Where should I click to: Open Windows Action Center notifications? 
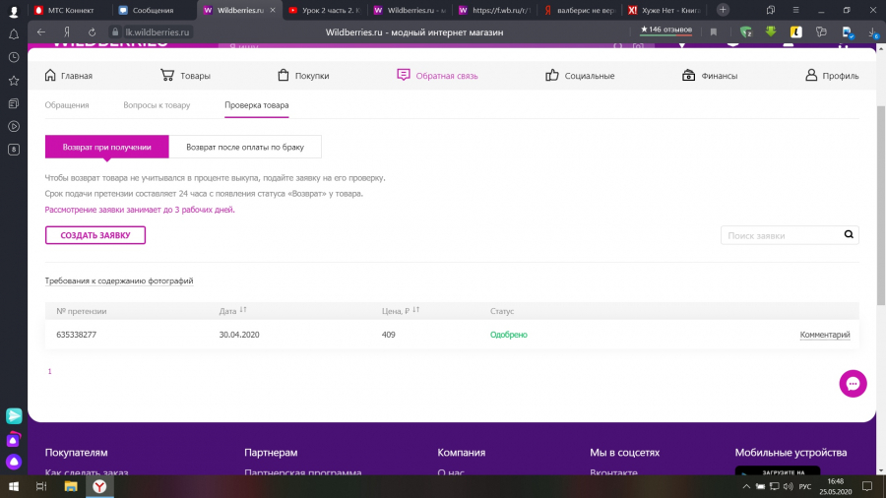tap(867, 486)
